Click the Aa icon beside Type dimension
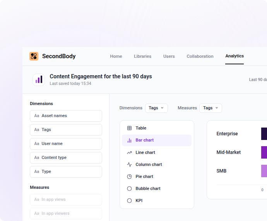This screenshot has width=267, height=221. click(37, 171)
